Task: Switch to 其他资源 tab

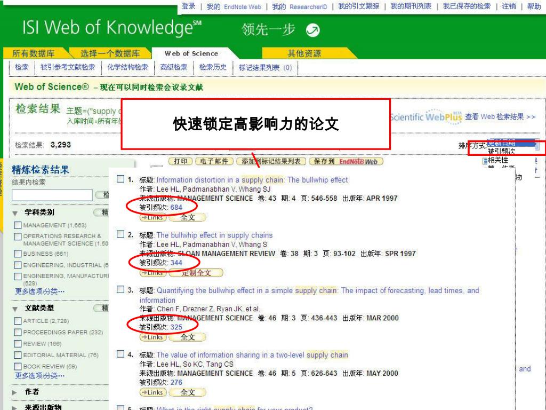Action: coord(304,53)
